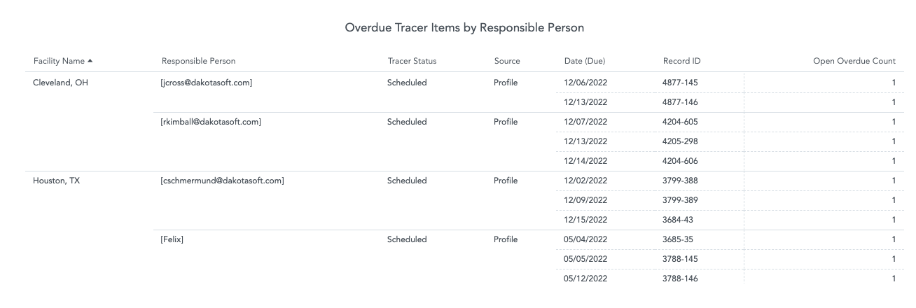Screen dimensions: 916x308
Task: Click the Record ID column header
Action: pyautogui.click(x=681, y=61)
